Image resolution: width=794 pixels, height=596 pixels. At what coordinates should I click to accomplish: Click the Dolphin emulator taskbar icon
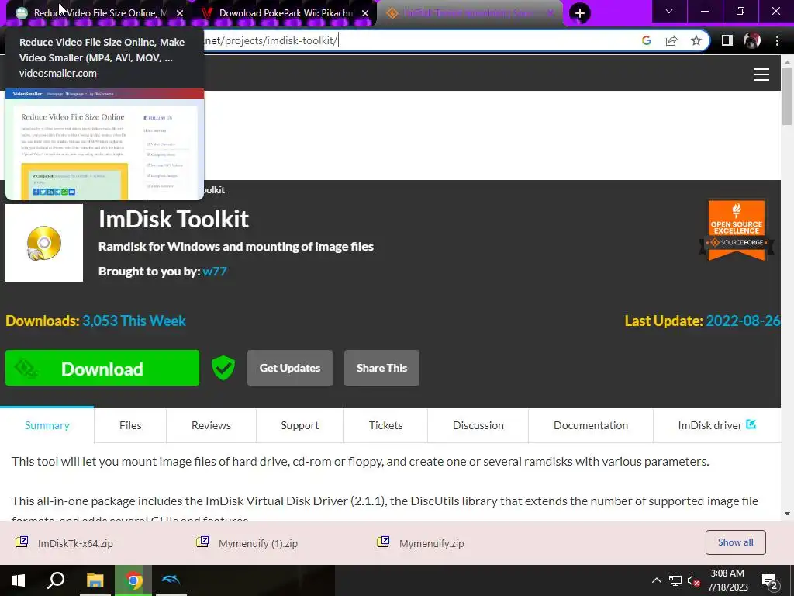coord(171,580)
